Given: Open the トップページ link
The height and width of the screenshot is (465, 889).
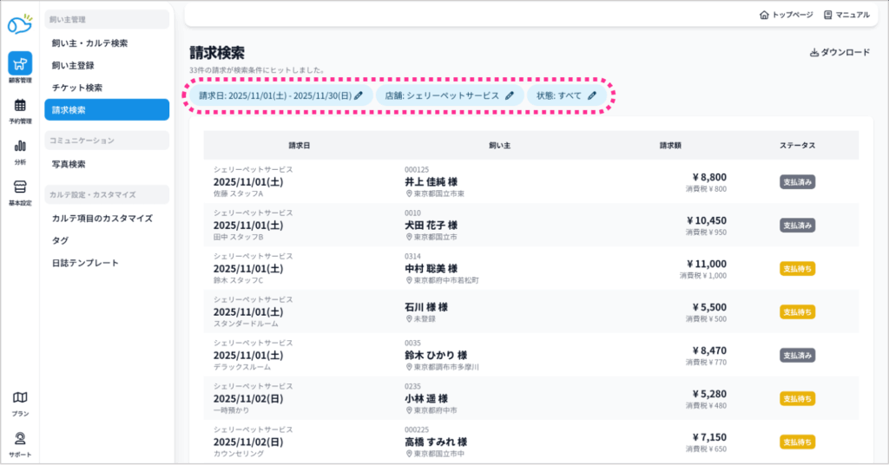Looking at the screenshot, I should pos(787,15).
